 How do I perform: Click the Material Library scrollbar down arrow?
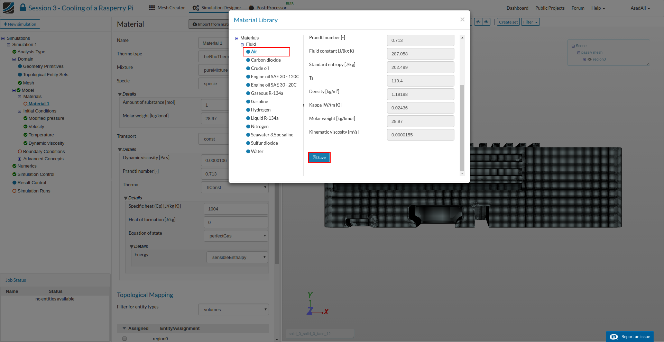pyautogui.click(x=462, y=173)
